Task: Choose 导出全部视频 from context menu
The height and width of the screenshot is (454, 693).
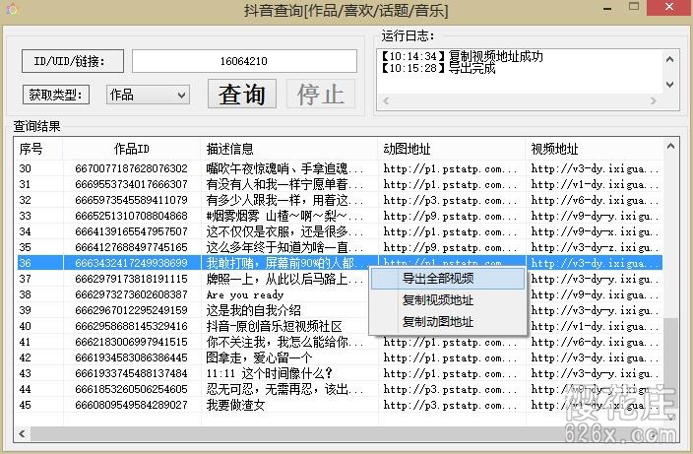Action: coord(448,279)
